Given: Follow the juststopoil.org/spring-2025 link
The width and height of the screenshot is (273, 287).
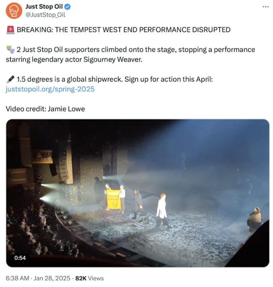Looking at the screenshot, I should coord(50,89).
